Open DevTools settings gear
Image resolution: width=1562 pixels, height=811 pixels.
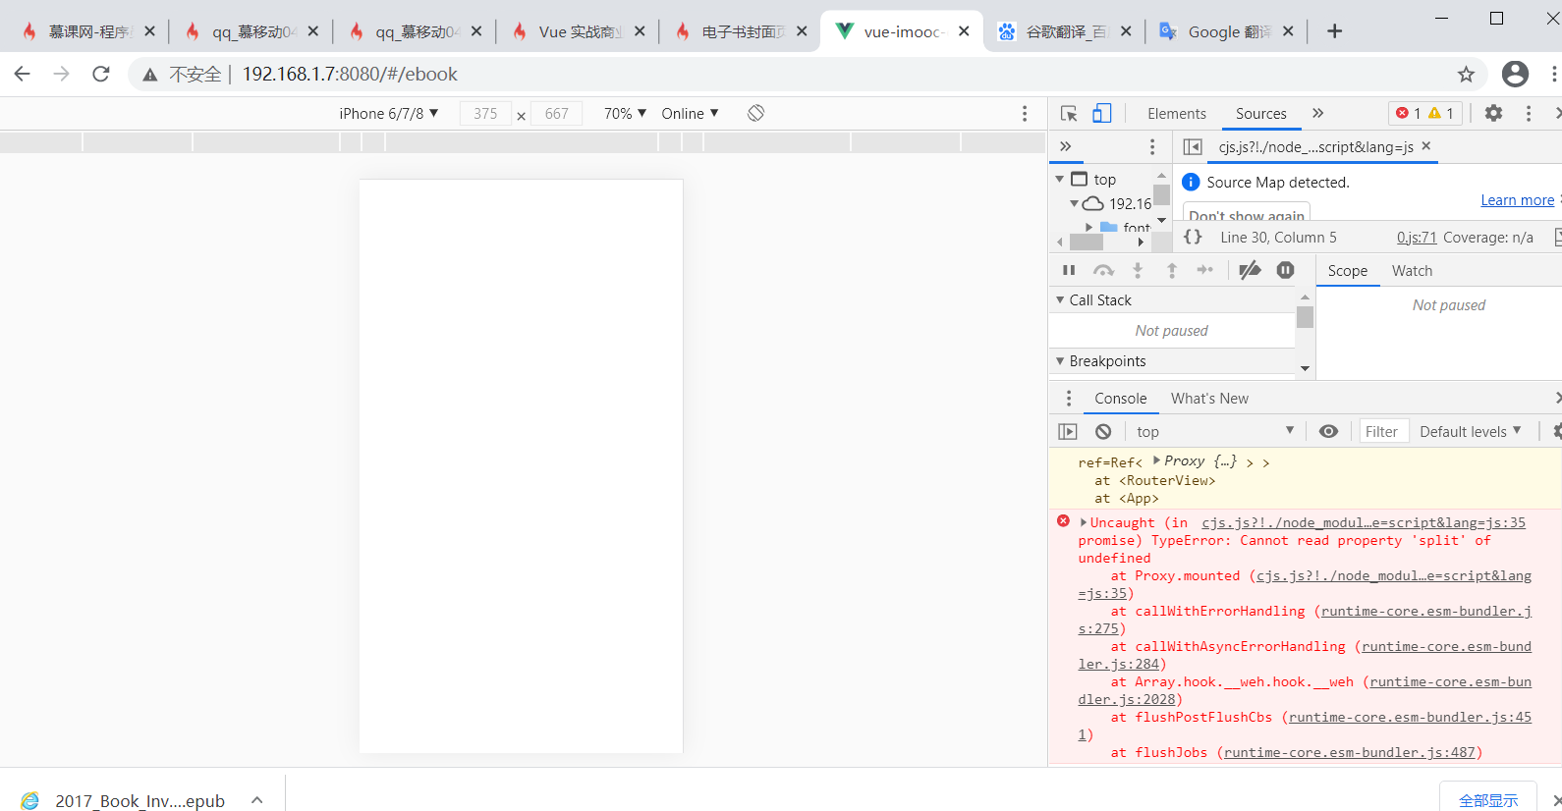1493,113
